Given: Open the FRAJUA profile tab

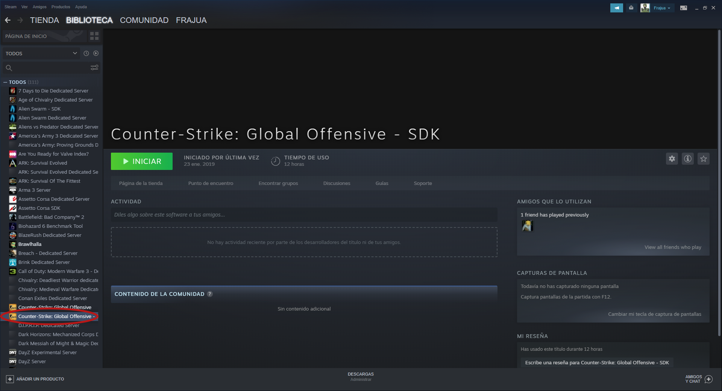Looking at the screenshot, I should coord(191,20).
